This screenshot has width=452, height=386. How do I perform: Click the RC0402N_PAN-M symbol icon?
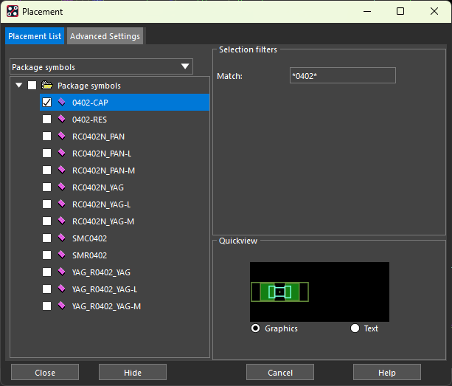[x=62, y=170]
